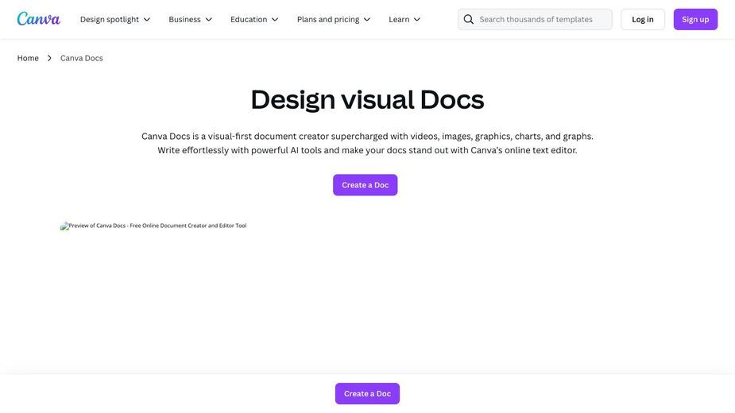Expand the chevron beside Education

pos(275,19)
